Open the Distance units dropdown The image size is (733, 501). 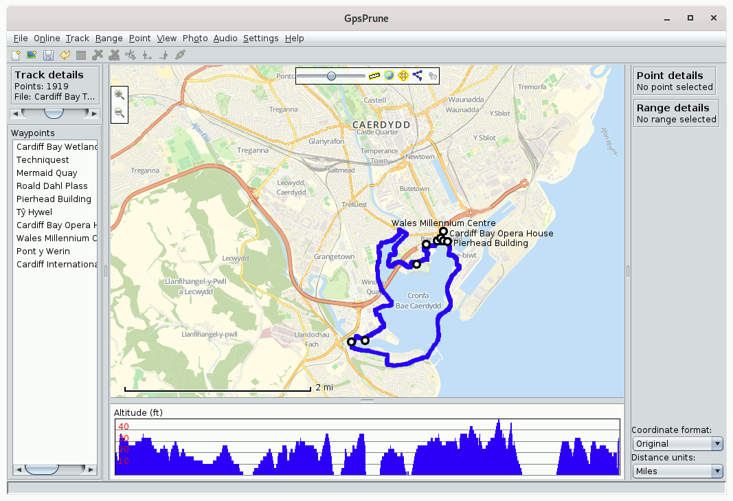[x=677, y=471]
